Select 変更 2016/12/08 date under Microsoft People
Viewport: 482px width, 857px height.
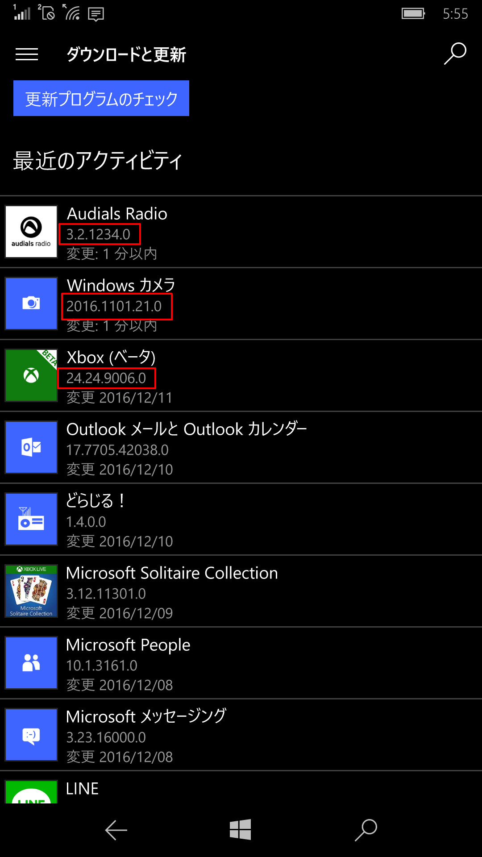pyautogui.click(x=120, y=685)
